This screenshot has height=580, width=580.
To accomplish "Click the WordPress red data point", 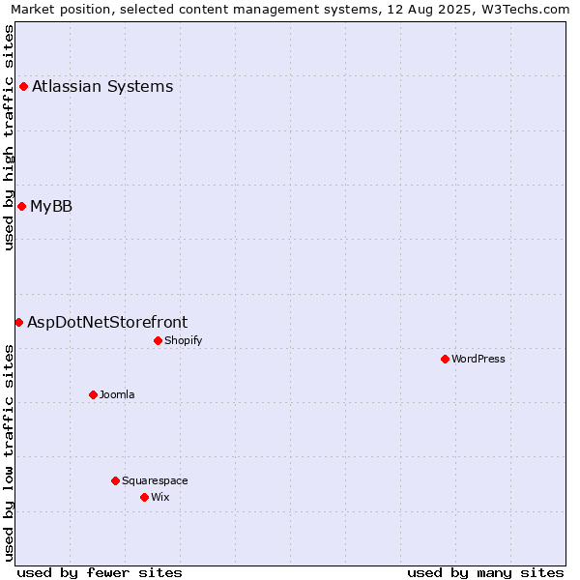I will (x=445, y=359).
